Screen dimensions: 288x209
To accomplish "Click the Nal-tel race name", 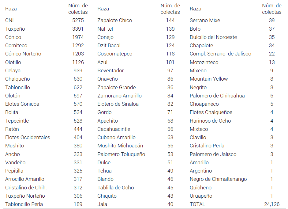I will (x=105, y=29).
